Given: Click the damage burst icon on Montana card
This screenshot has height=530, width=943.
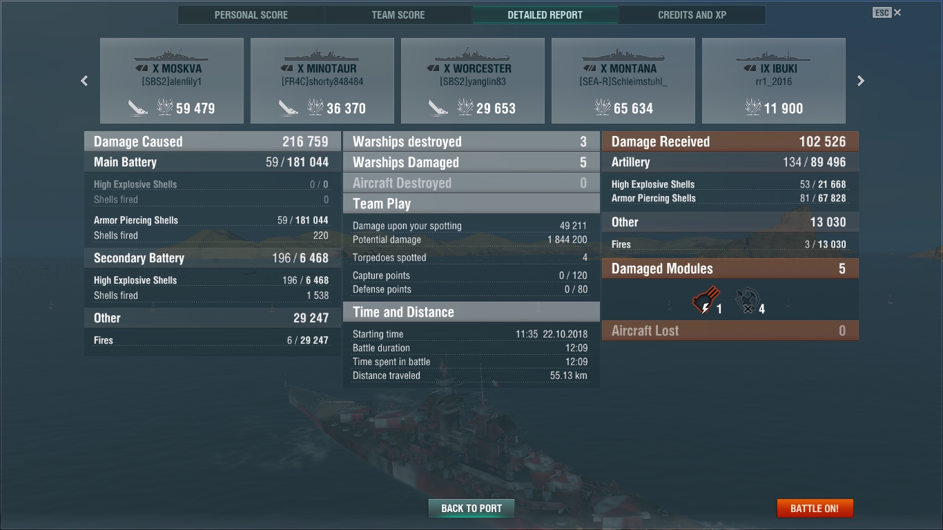Looking at the screenshot, I should [603, 107].
